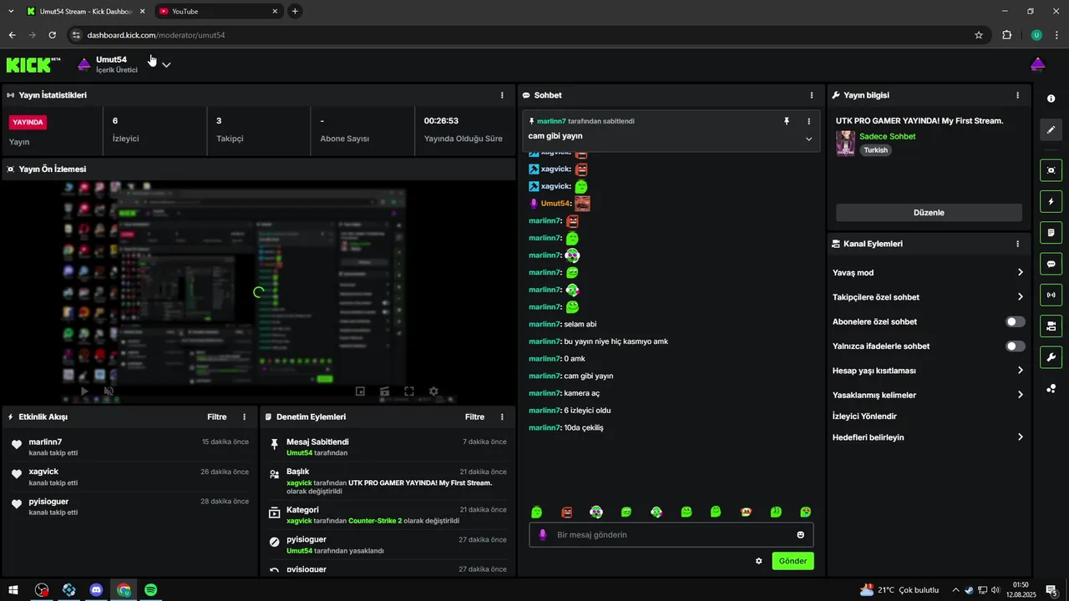Open Yayın İstatistikleri panel three-dot menu
This screenshot has width=1069, height=601.
click(502, 95)
